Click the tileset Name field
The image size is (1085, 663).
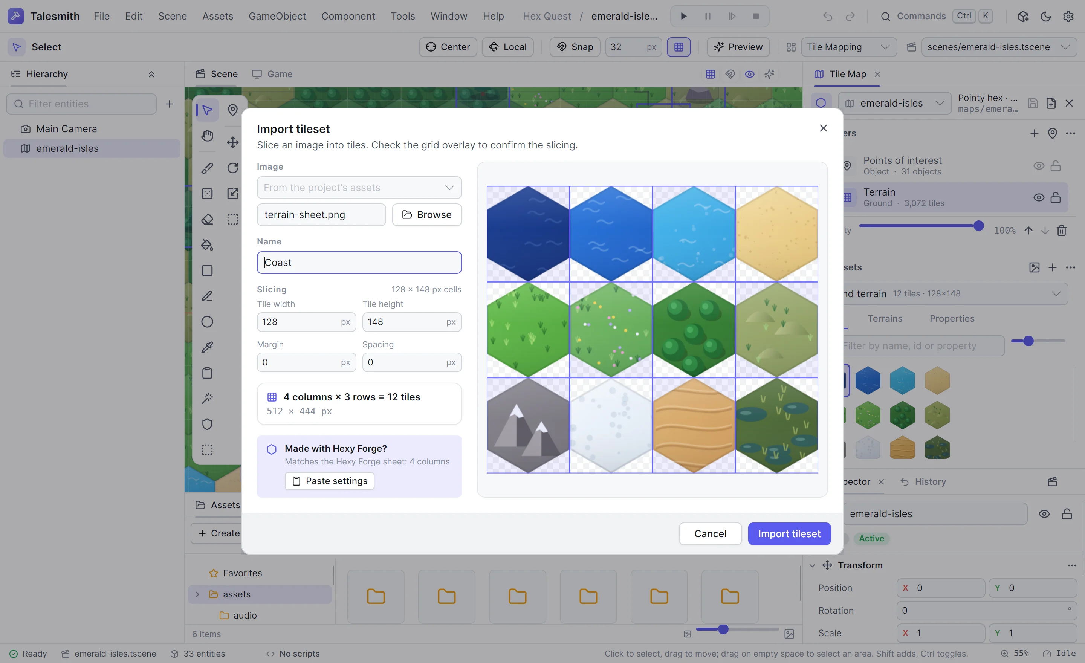click(x=359, y=263)
